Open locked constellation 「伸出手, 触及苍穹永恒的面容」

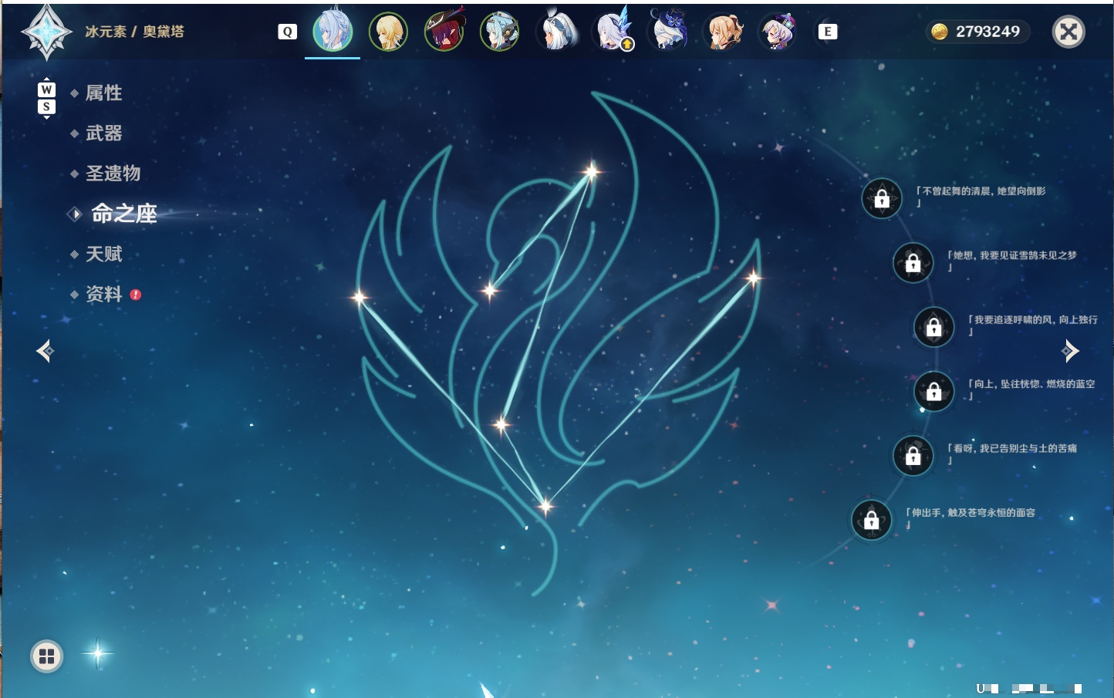point(872,521)
